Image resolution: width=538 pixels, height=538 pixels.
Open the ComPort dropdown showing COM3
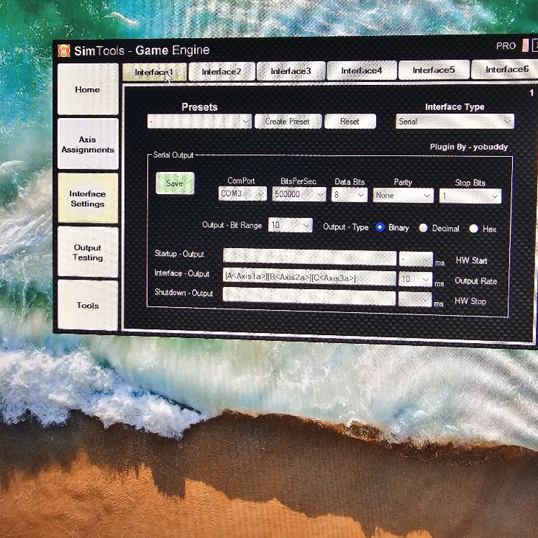[x=242, y=193]
